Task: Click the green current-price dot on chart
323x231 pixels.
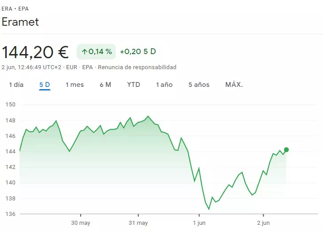Action: coord(286,150)
